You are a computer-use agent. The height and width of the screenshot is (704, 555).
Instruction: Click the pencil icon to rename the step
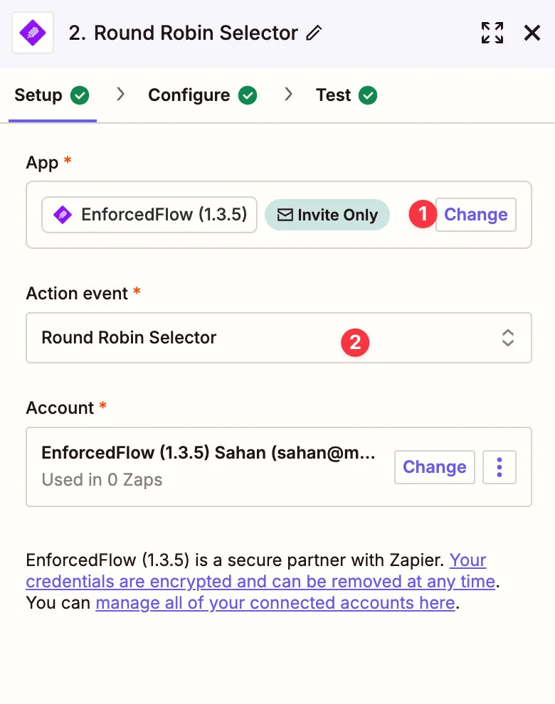coord(314,33)
